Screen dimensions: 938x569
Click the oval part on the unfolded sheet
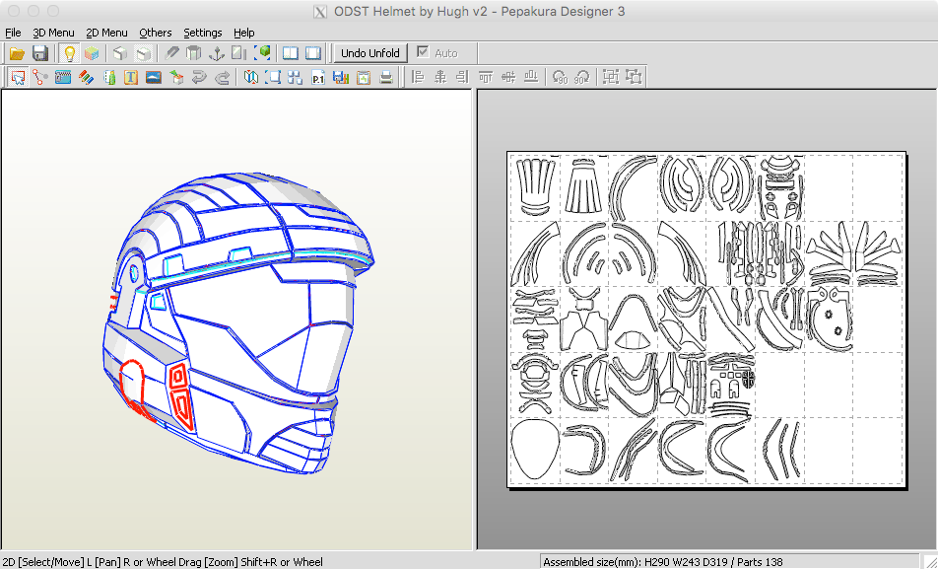[535, 449]
